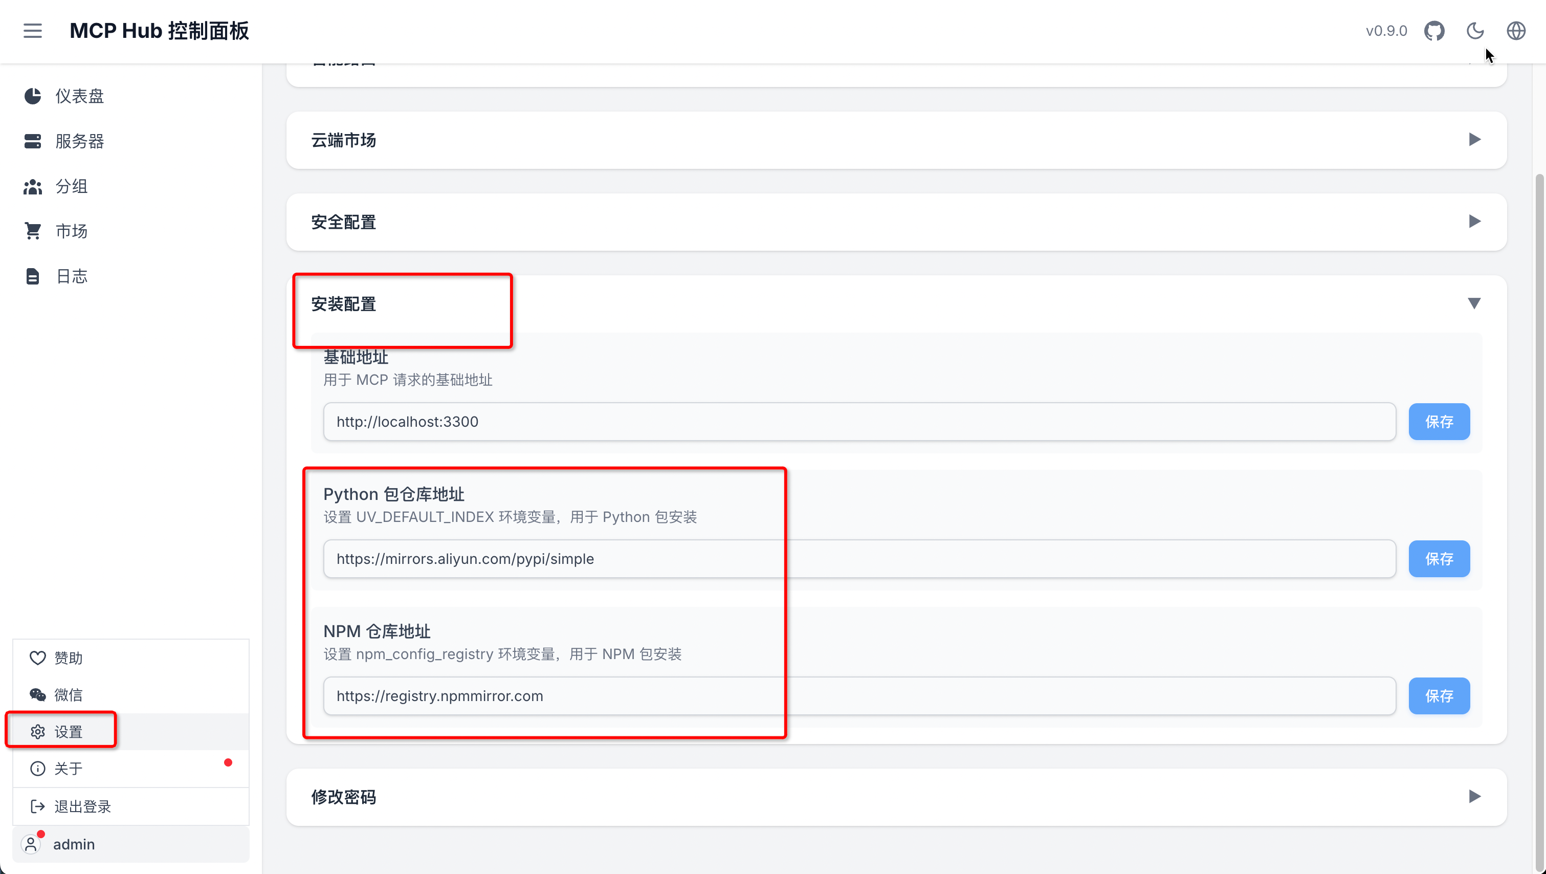Save the NPM 仓库地址 setting
Screen dimensions: 1546x874
[x=1439, y=696]
